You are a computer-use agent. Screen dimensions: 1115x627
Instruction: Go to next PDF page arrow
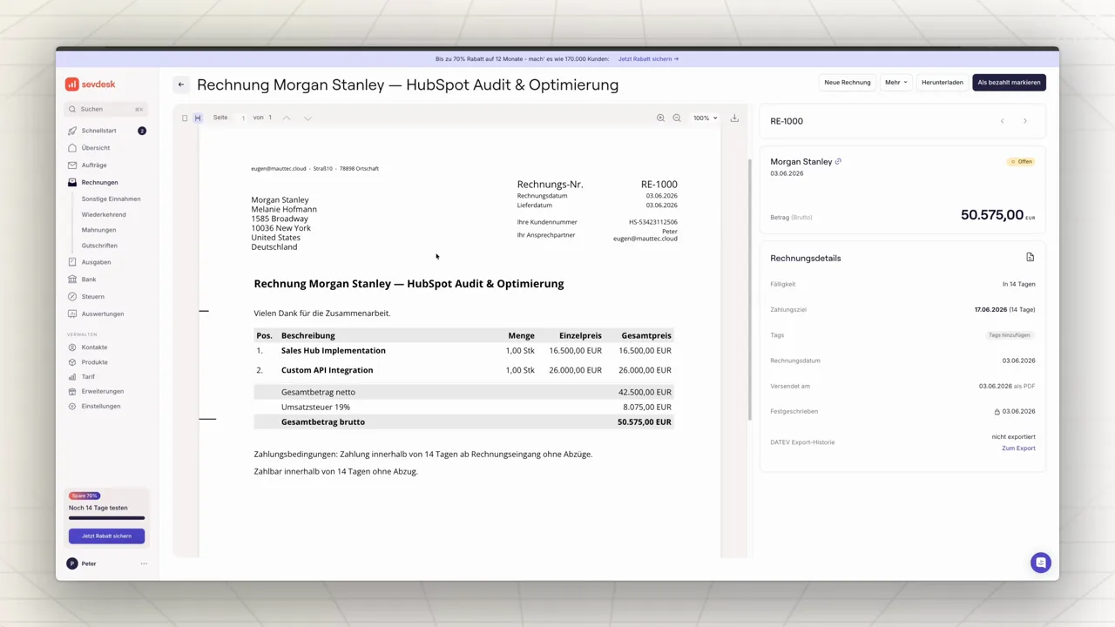307,118
